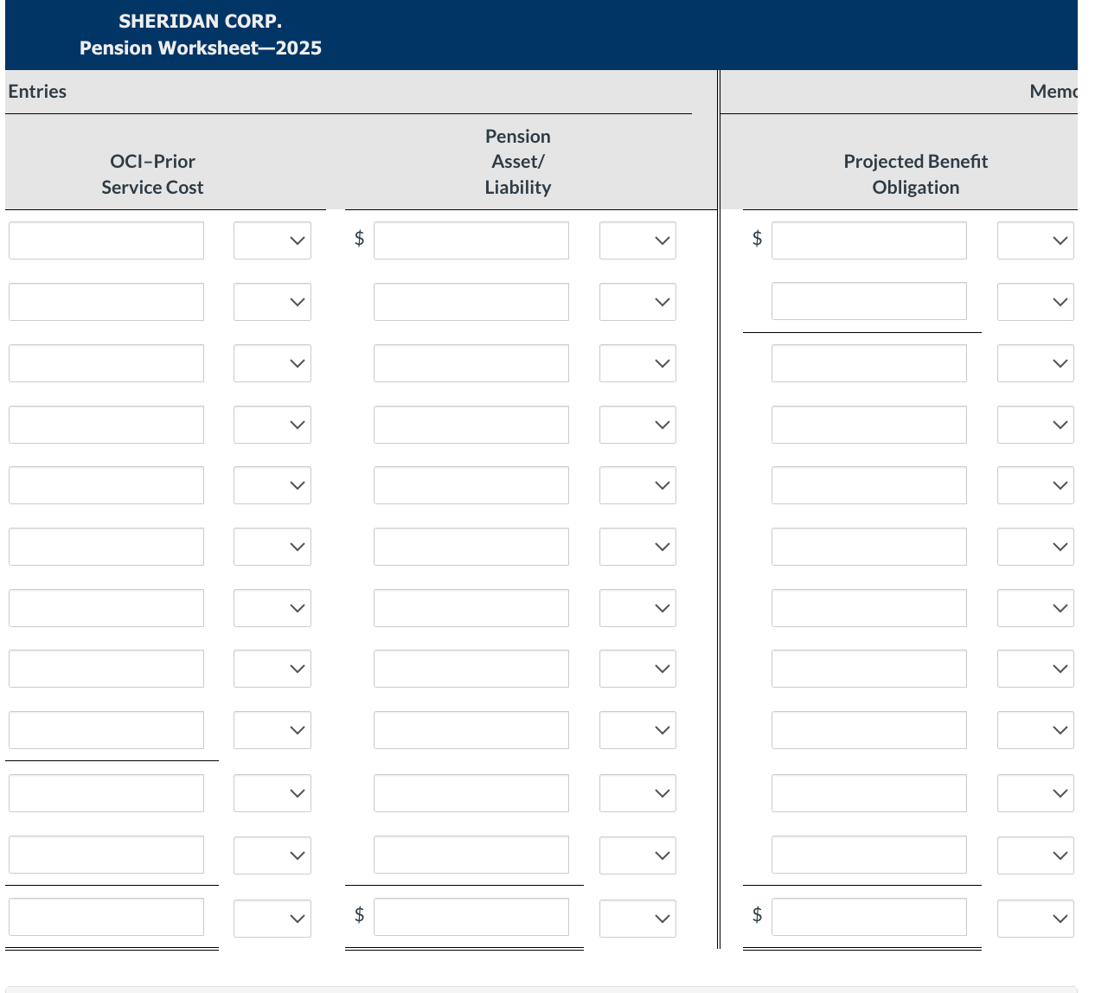Click the Entries section header label
The width and height of the screenshot is (1095, 993).
click(36, 91)
